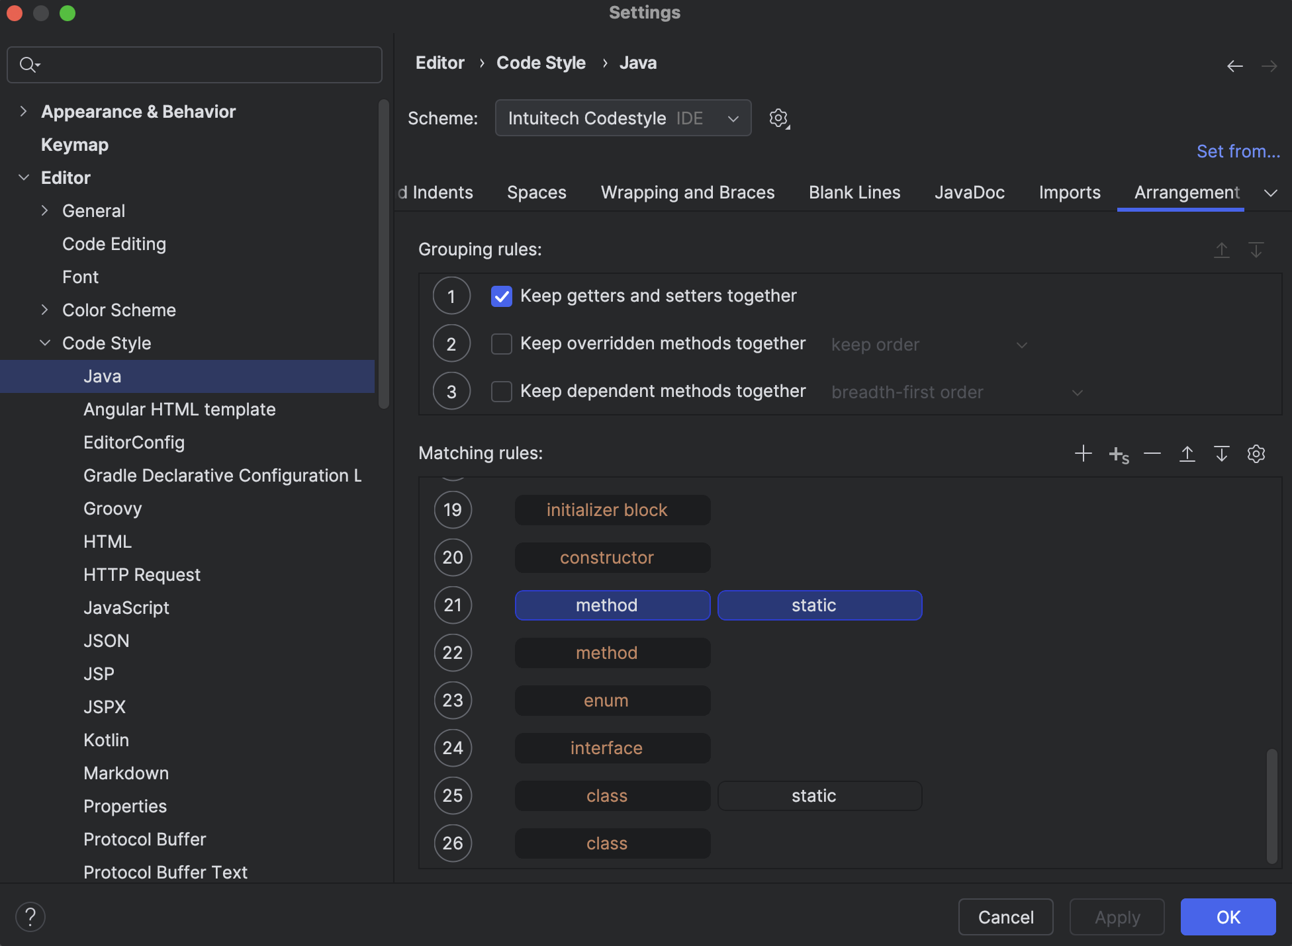Click the add matching rule plus icon
The image size is (1292, 946).
pos(1084,453)
